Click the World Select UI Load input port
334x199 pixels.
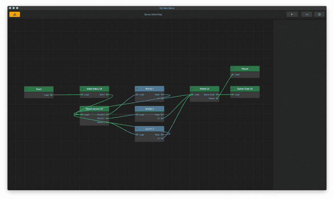[82, 115]
